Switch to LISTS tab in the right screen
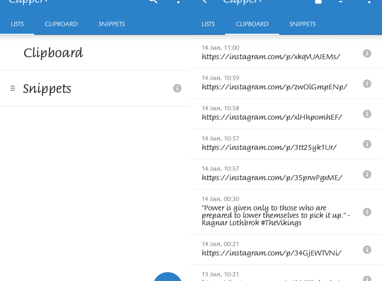 coord(208,24)
